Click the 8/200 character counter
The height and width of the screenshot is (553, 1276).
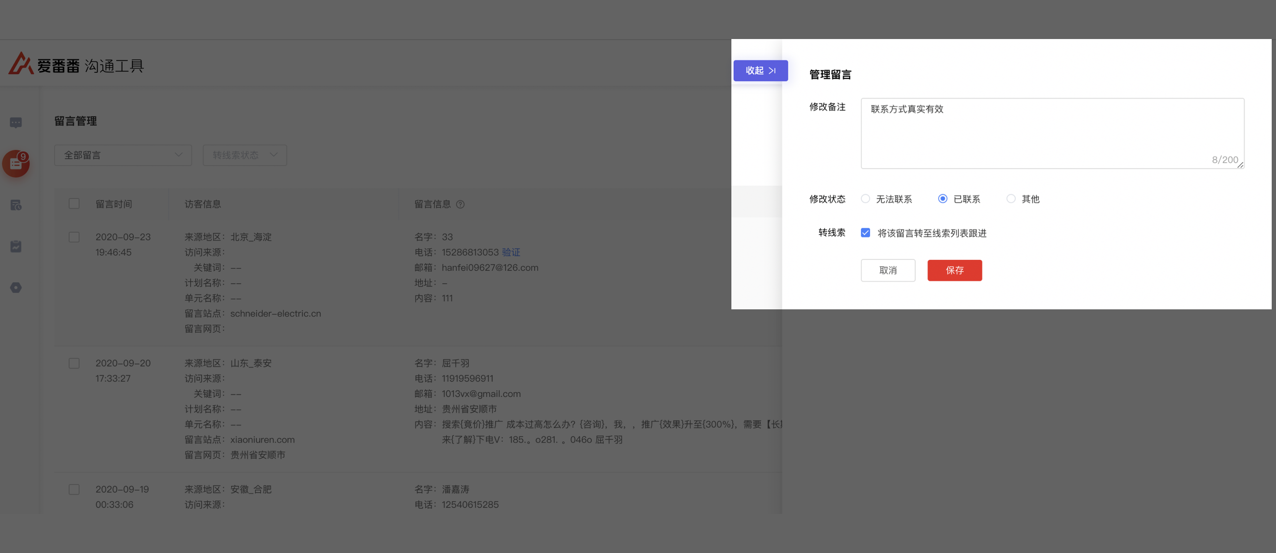[1225, 160]
